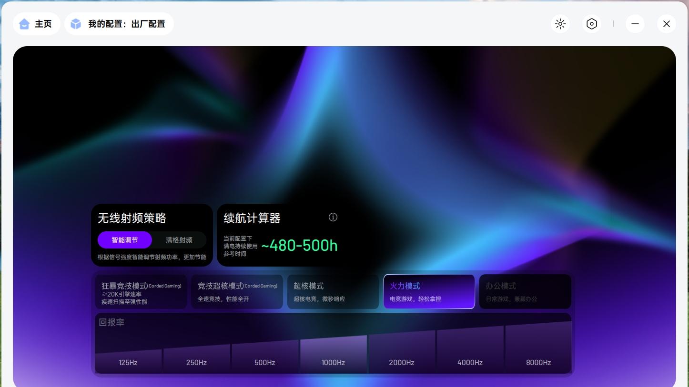Switch to 满格射频 mode
Screen dimensions: 689x387
179,240
